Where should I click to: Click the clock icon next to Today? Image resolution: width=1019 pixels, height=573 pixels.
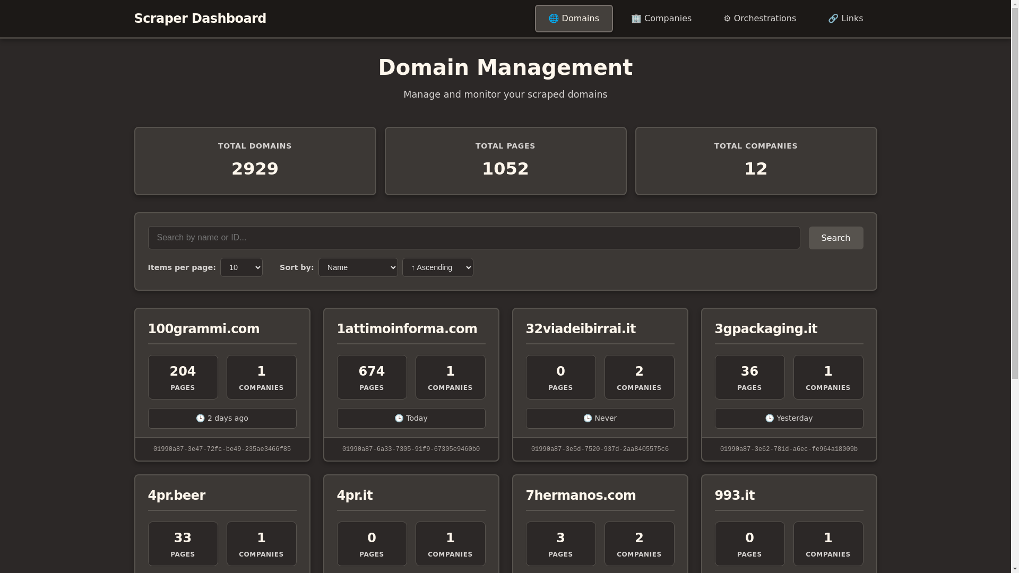(399, 418)
